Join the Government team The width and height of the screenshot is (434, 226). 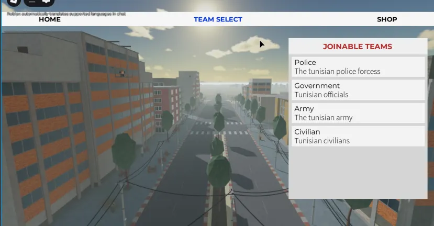tap(358, 90)
